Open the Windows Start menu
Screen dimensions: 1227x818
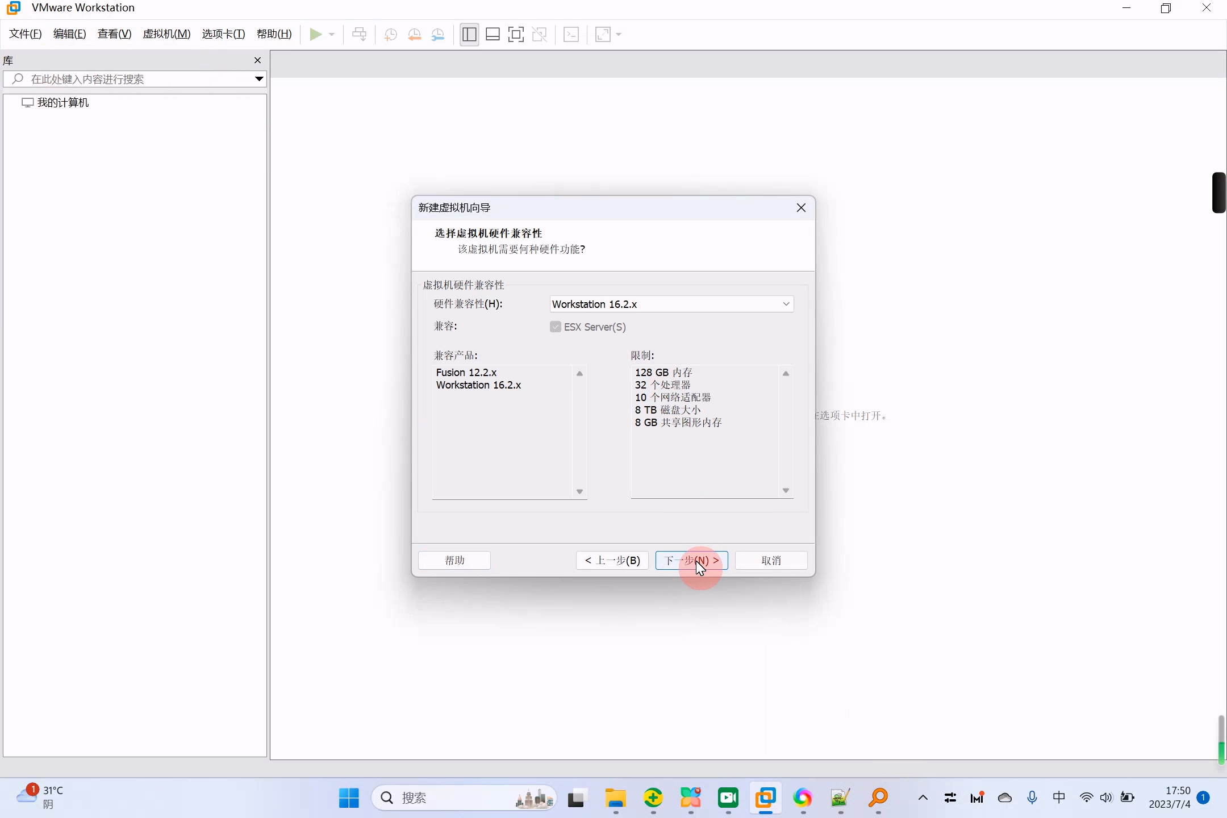[349, 798]
